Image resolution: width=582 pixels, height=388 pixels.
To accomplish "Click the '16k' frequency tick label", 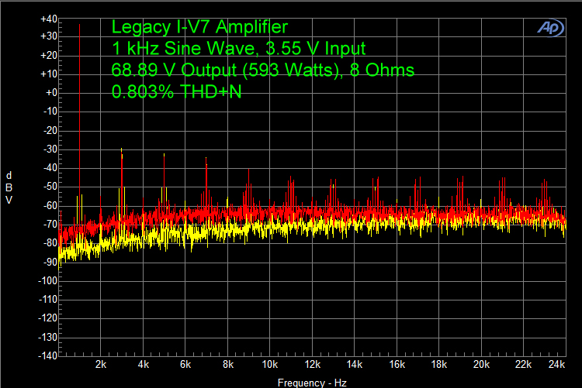I will (x=397, y=365).
